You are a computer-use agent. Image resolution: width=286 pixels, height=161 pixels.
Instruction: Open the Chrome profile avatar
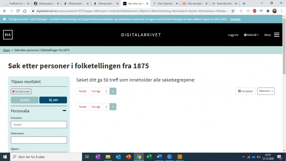(x=275, y=11)
